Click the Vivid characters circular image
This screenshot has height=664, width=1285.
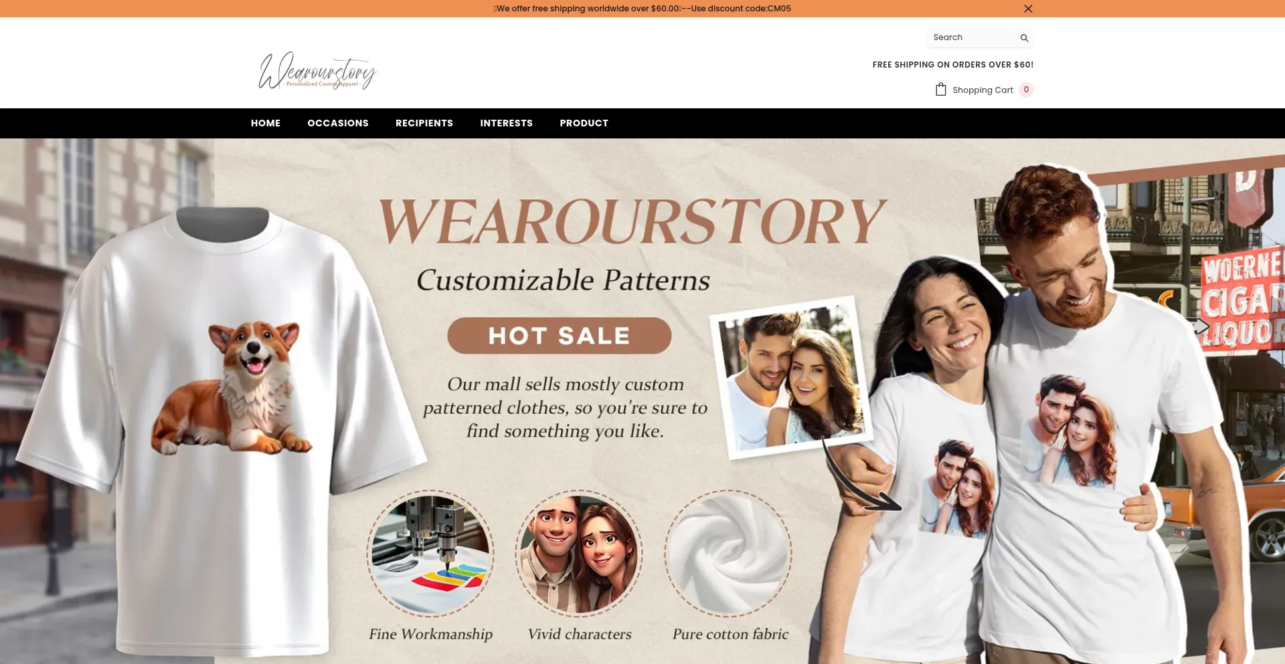[x=579, y=553]
